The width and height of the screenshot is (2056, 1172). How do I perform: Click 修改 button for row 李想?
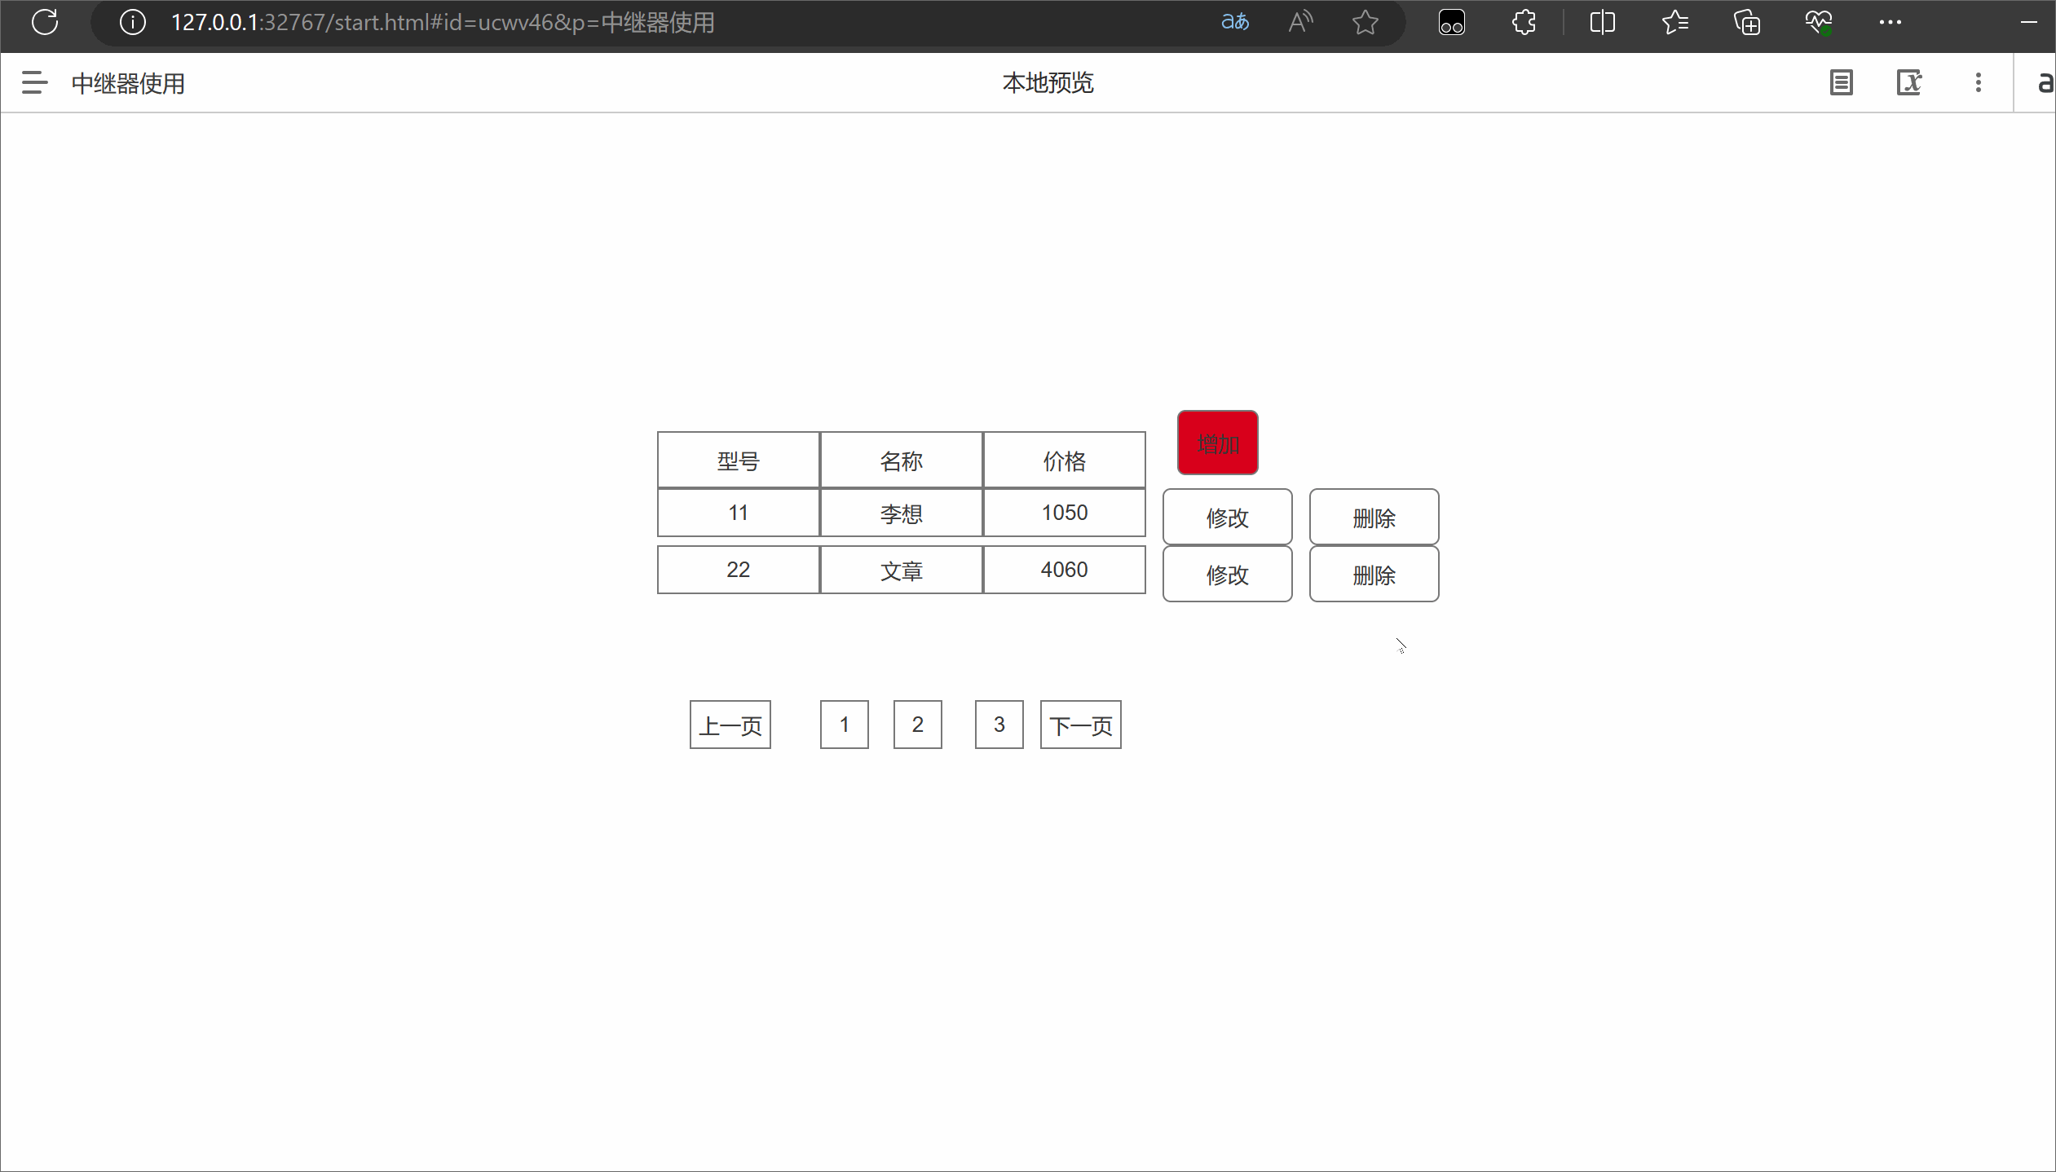coord(1227,517)
